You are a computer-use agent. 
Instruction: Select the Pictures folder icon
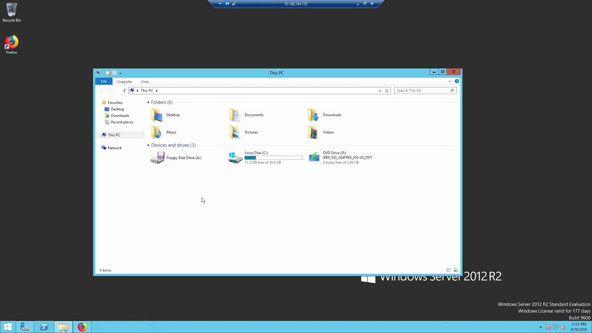[235, 132]
